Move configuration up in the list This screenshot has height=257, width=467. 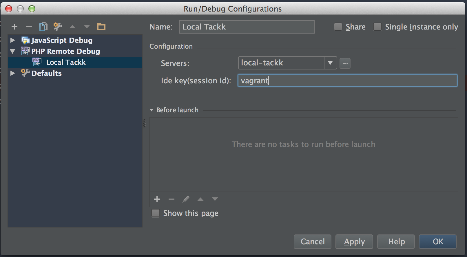coord(72,27)
